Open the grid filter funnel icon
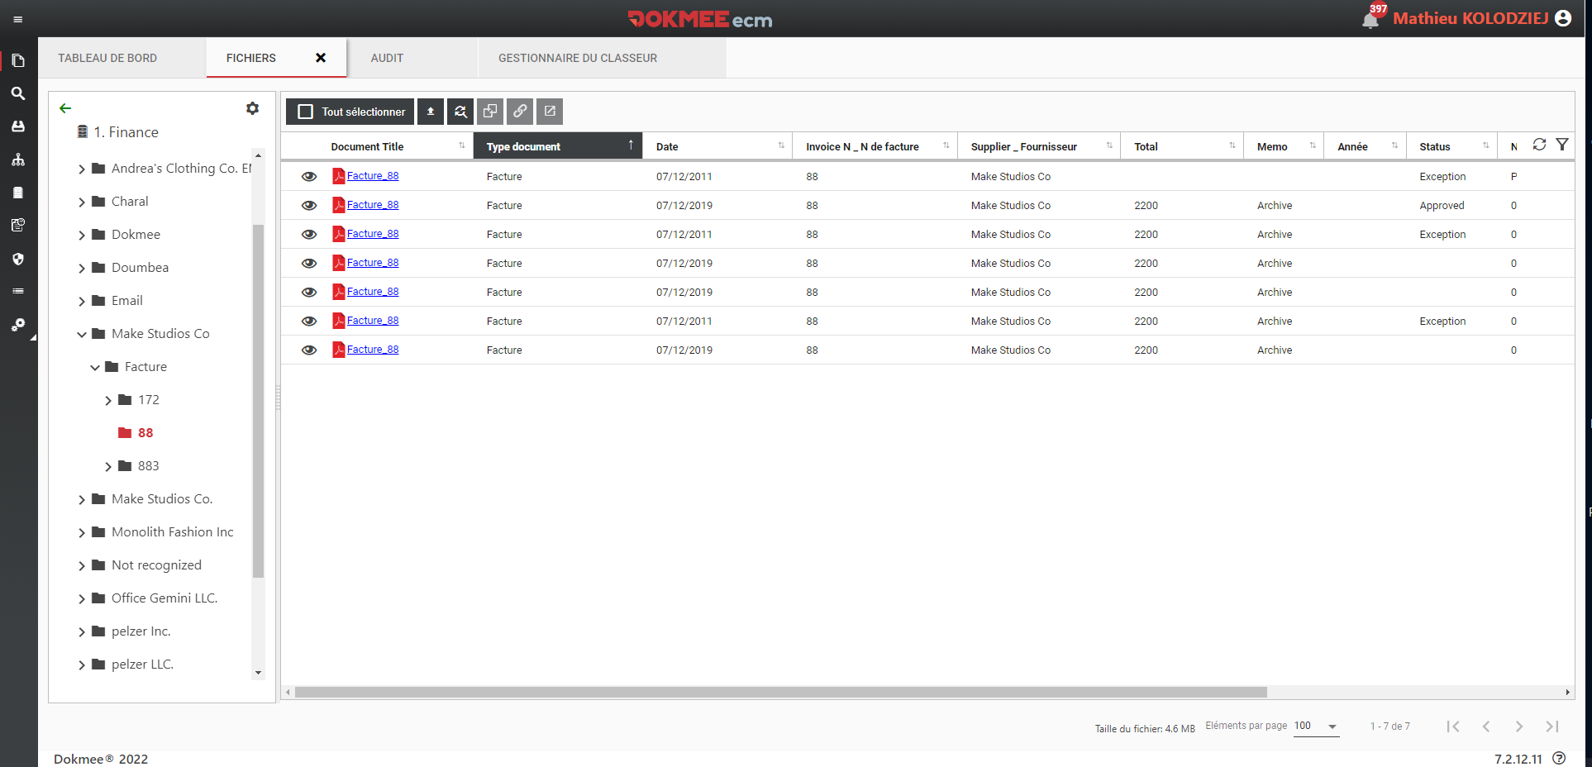1592x767 pixels. 1562,144
